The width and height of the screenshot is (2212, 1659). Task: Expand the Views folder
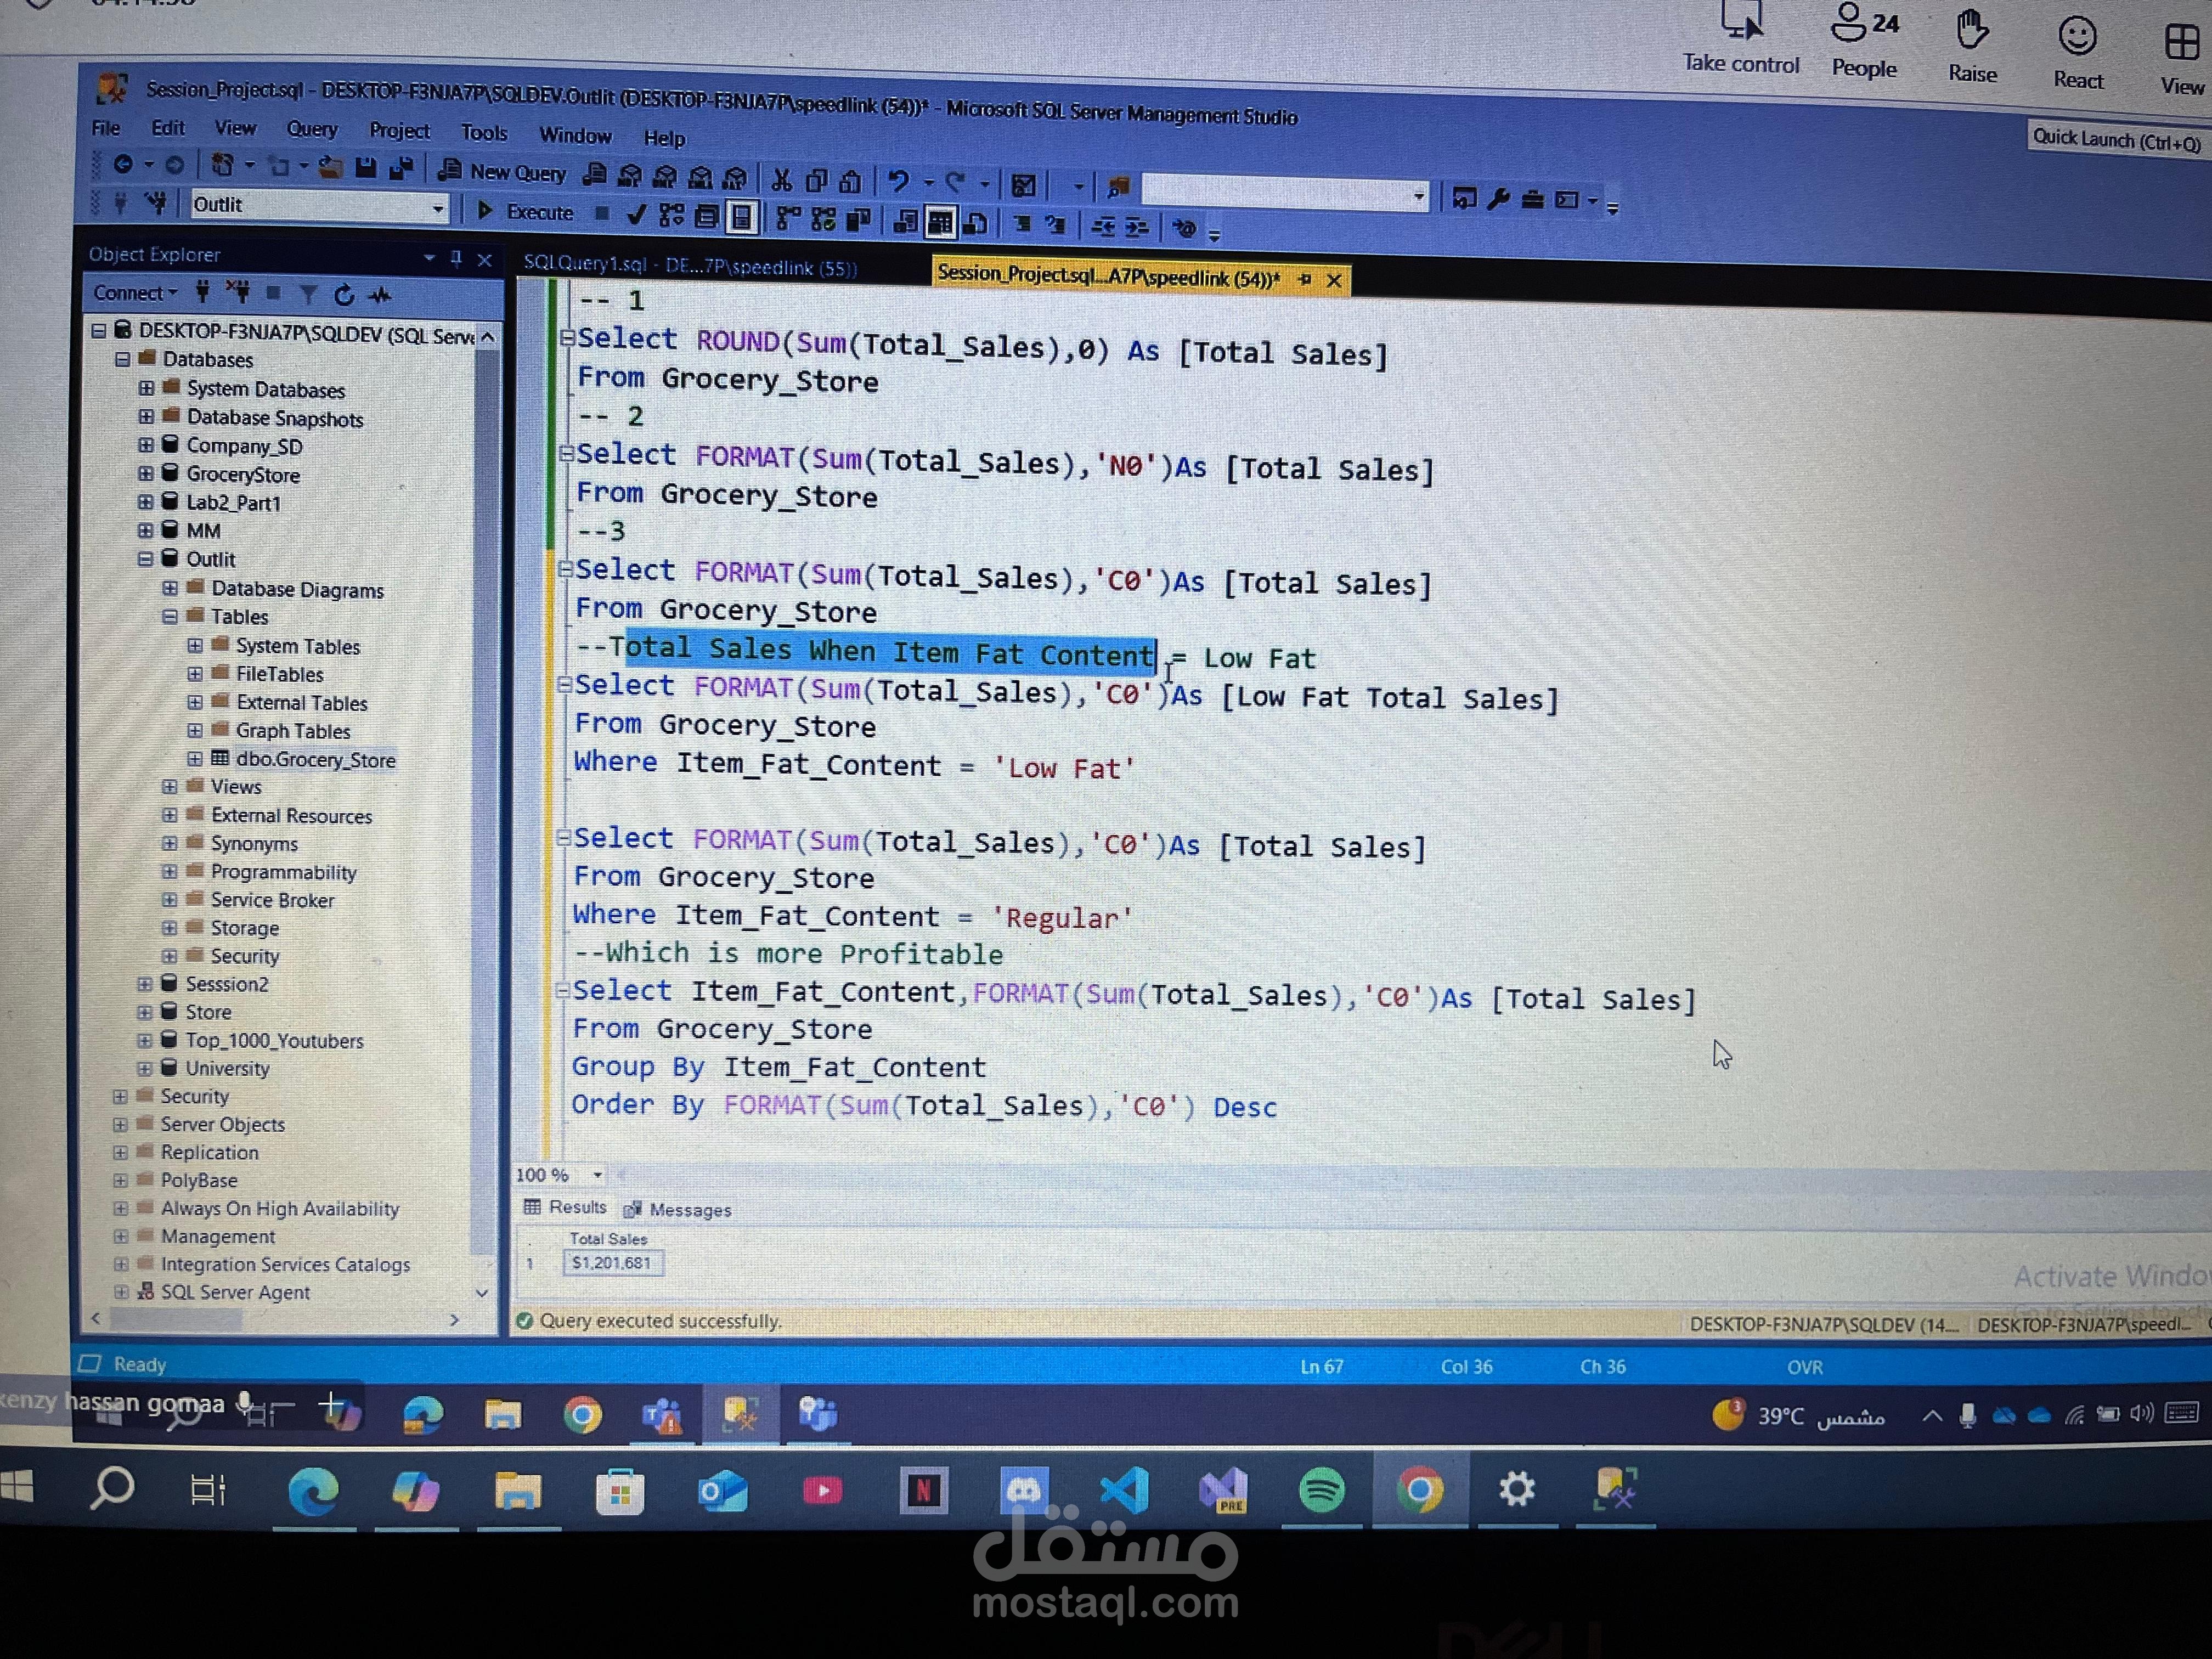170,787
